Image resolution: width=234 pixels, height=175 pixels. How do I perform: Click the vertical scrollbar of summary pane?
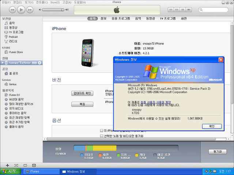tap(232, 64)
